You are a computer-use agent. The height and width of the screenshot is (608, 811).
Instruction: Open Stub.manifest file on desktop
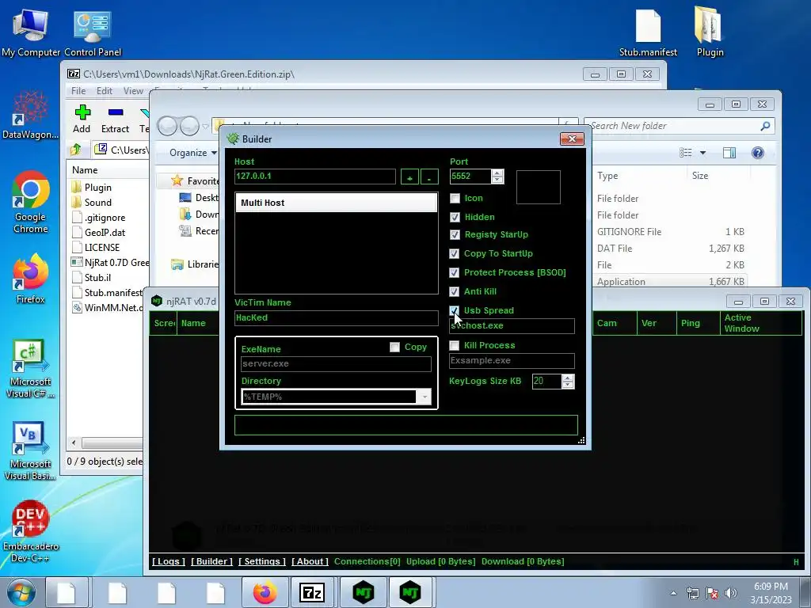[648, 32]
